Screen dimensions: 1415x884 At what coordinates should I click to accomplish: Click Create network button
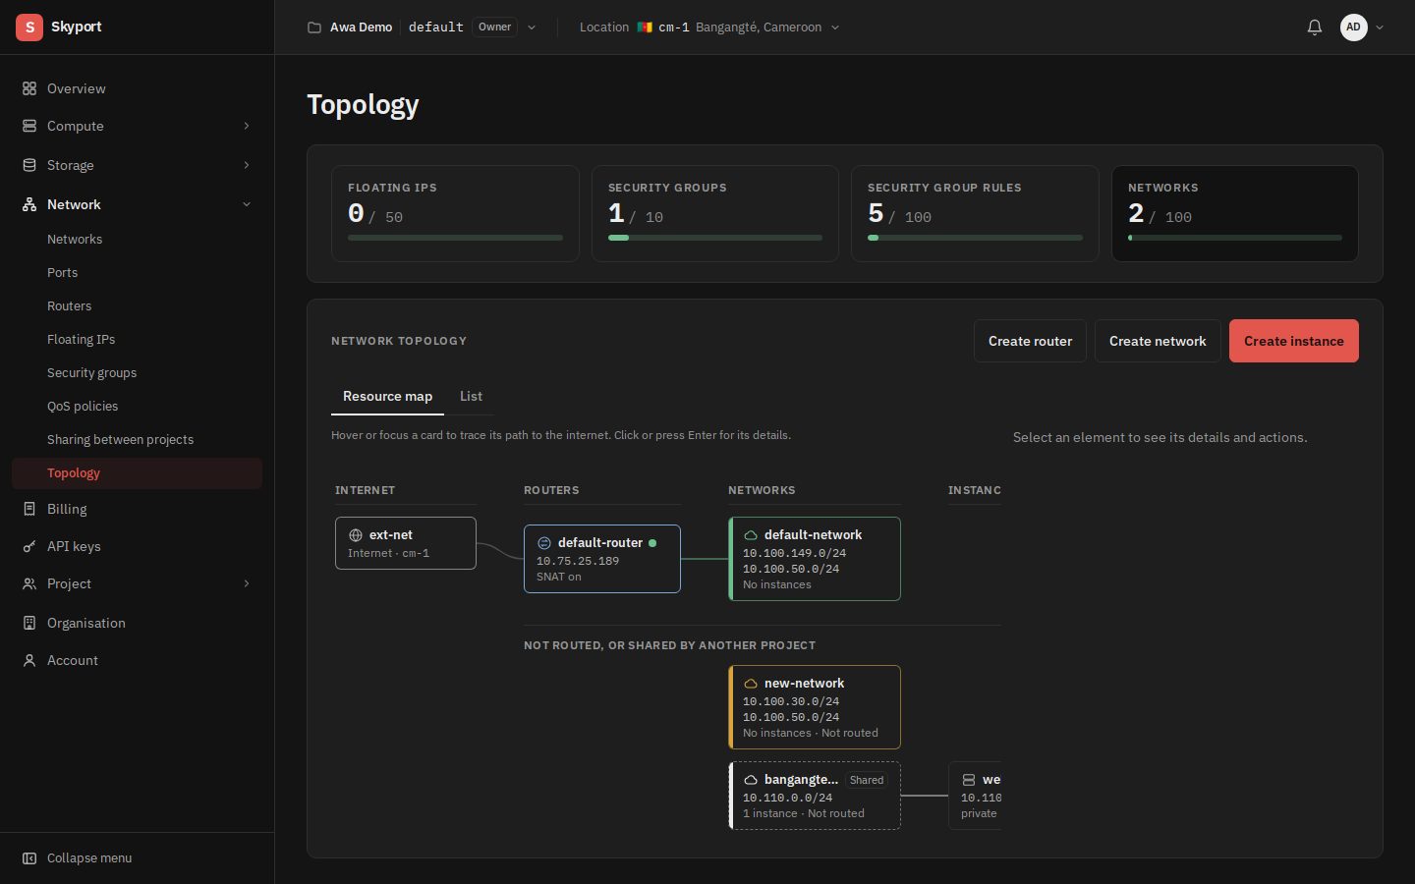pyautogui.click(x=1158, y=341)
